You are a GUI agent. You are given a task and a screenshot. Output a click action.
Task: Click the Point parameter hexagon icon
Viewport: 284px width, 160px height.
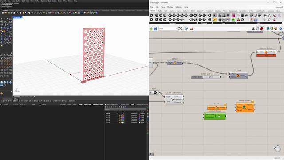155,92
